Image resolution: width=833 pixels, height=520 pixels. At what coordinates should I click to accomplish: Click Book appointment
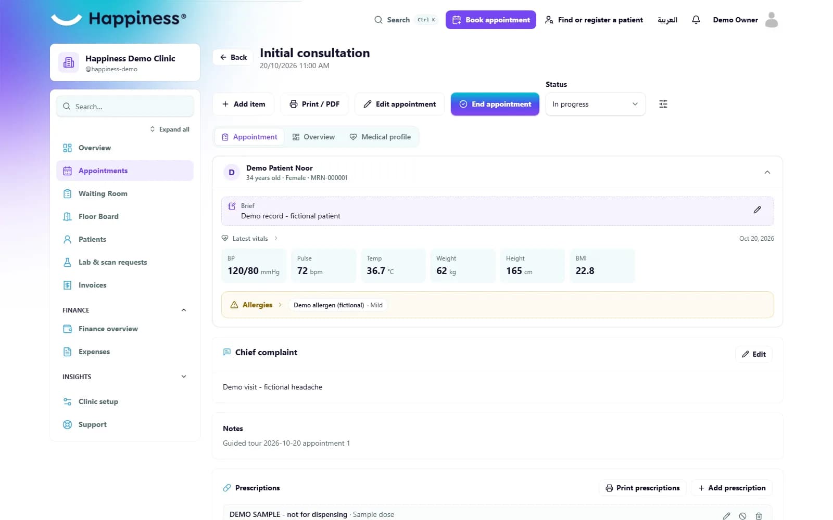pyautogui.click(x=490, y=20)
